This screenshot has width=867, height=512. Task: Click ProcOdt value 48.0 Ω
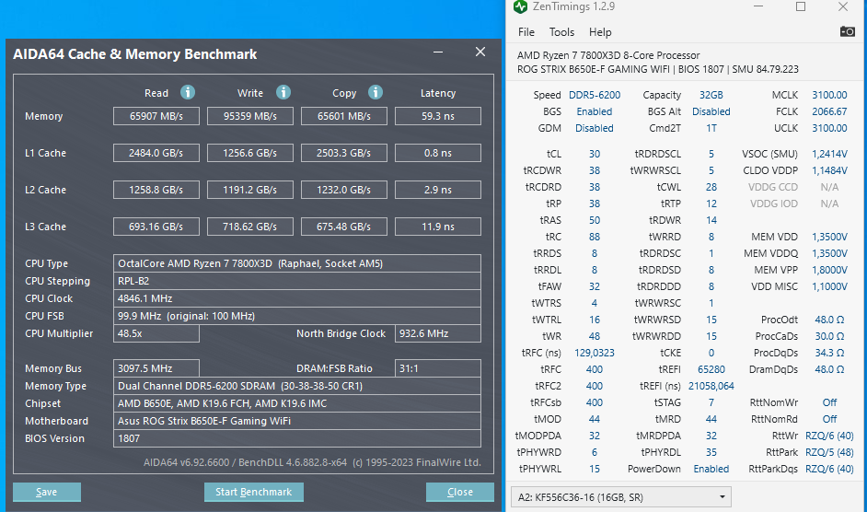(829, 320)
